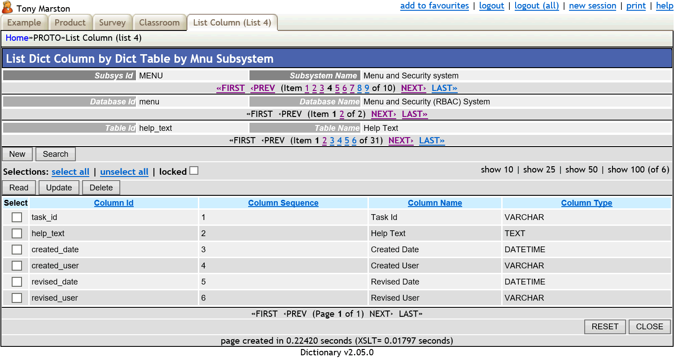Switch to the Survey tab
674x358 pixels.
pyautogui.click(x=112, y=22)
